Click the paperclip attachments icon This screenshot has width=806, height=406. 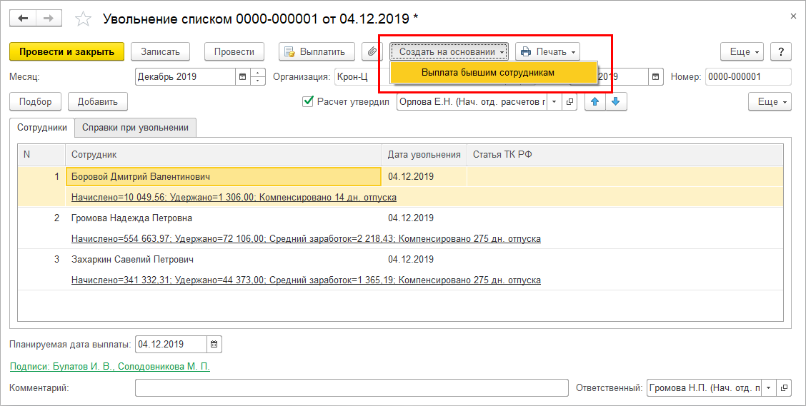[372, 51]
